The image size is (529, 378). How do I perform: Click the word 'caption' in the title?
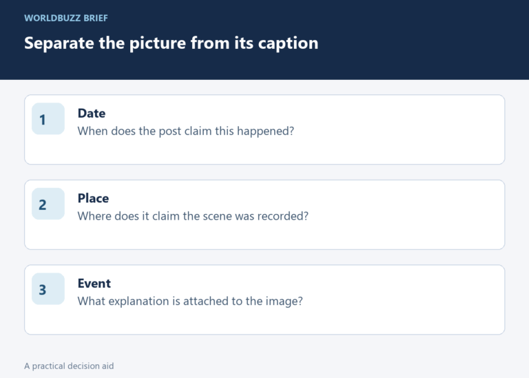pos(288,43)
